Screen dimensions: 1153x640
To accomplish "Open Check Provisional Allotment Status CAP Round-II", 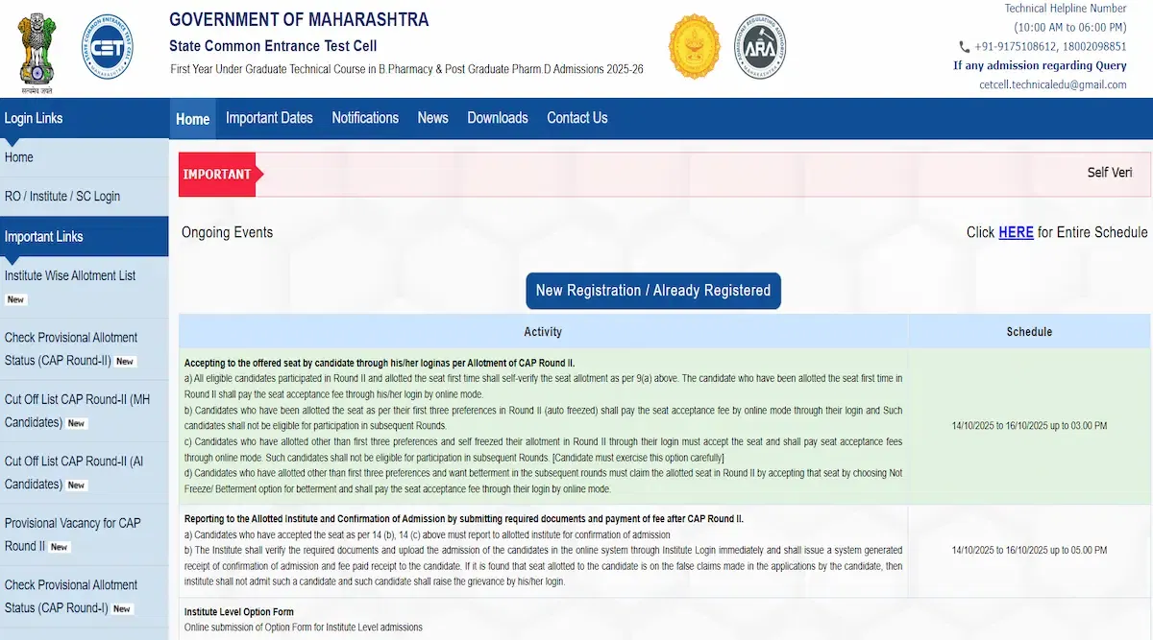I will tap(70, 349).
